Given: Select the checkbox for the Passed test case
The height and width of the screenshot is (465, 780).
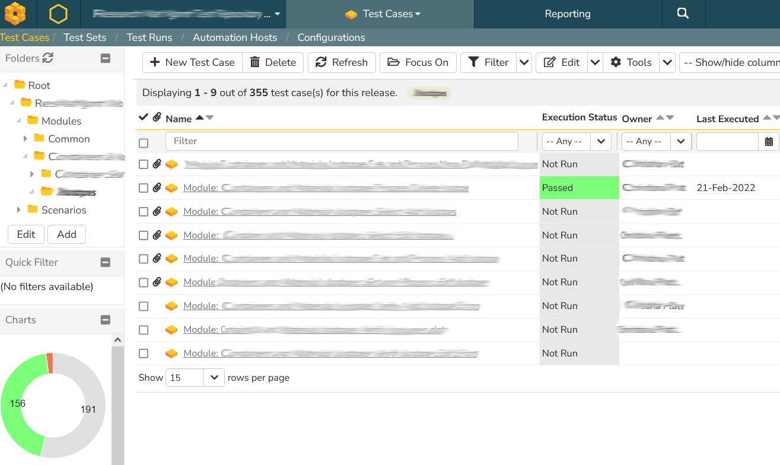Looking at the screenshot, I should pos(144,188).
